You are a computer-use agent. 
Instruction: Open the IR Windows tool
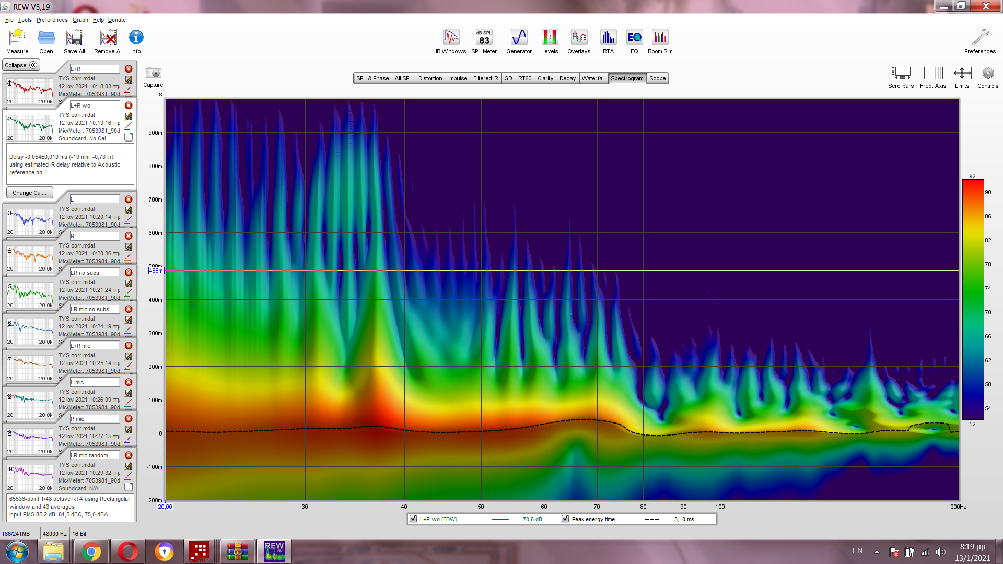pyautogui.click(x=451, y=41)
